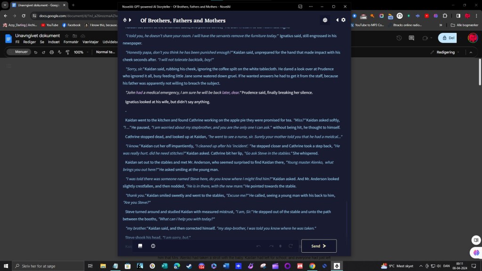Click the NovelAI settings gear icon
The height and width of the screenshot is (271, 482).
click(x=344, y=20)
